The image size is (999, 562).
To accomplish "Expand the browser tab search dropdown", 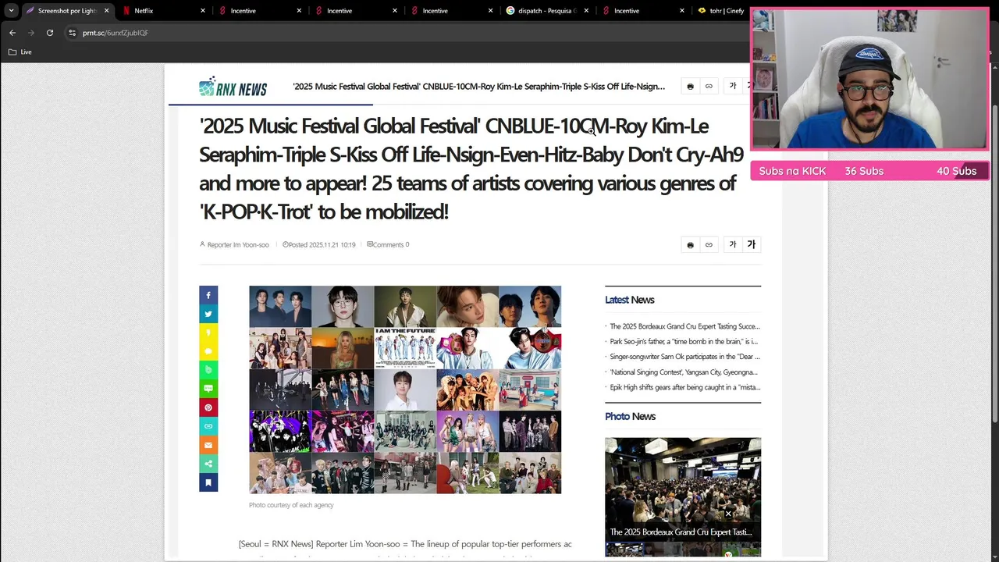I will click(11, 11).
